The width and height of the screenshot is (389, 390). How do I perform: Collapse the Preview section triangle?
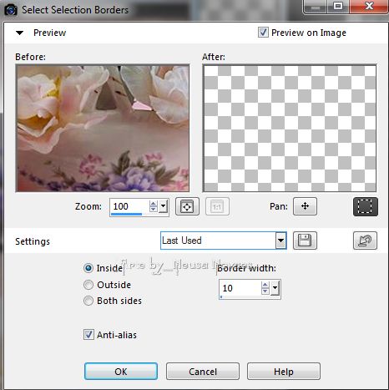19,33
